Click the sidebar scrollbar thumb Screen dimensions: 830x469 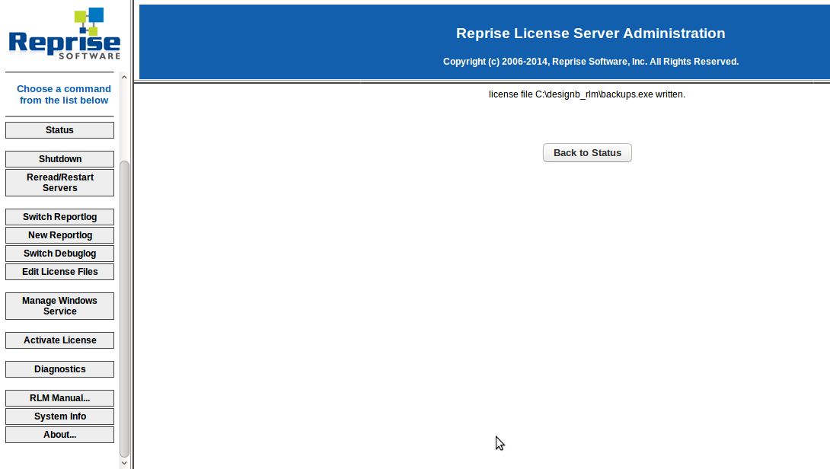click(124, 309)
